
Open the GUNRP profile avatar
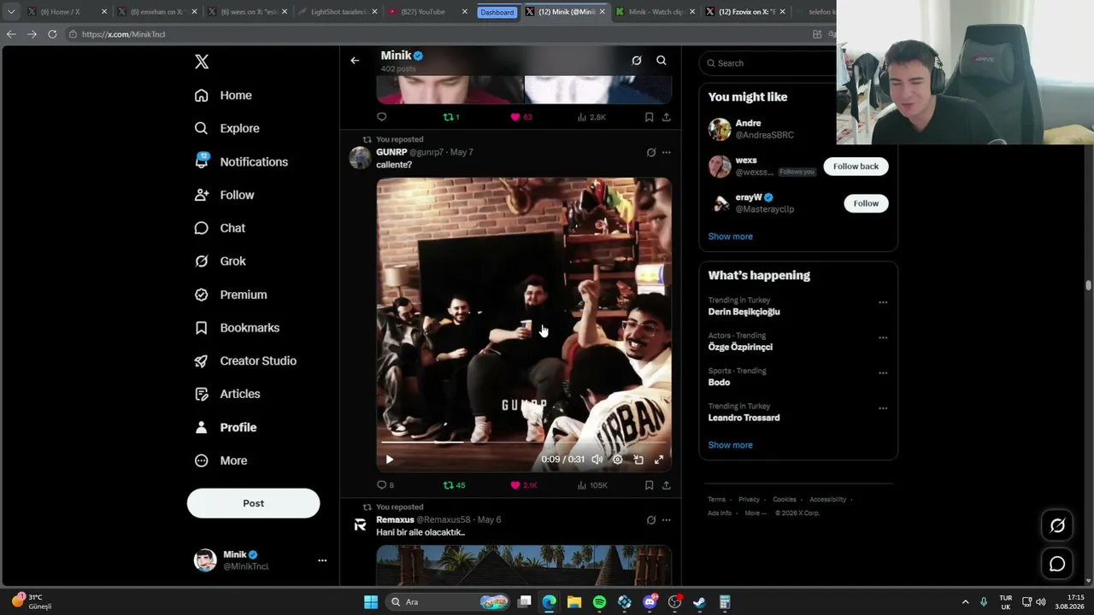[360, 157]
